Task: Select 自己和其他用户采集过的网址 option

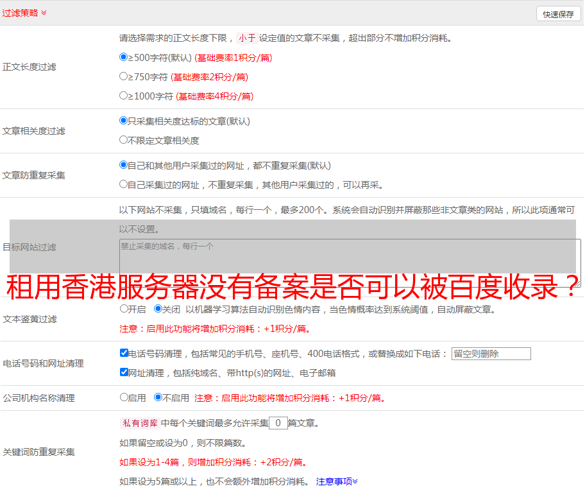Action: 123,165
